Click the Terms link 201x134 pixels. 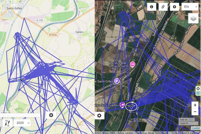click(x=174, y=133)
